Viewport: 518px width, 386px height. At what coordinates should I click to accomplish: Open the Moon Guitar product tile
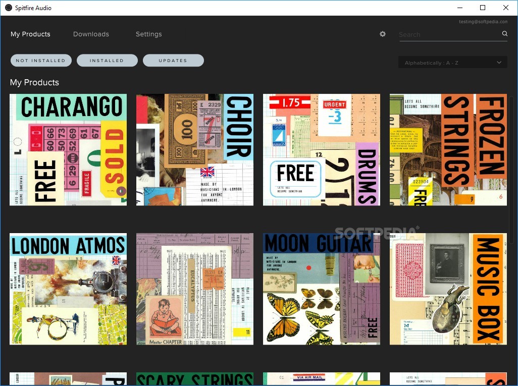pos(322,289)
